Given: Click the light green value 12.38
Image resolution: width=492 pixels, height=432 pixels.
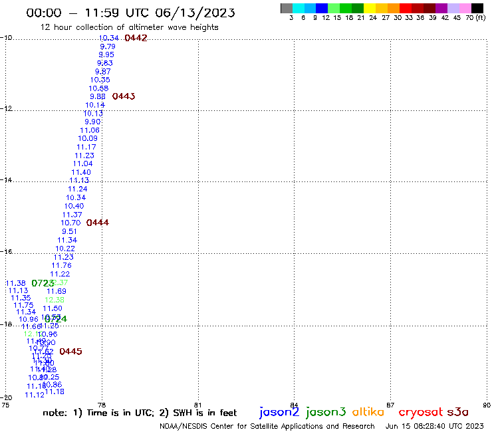Looking at the screenshot, I should pos(55,300).
